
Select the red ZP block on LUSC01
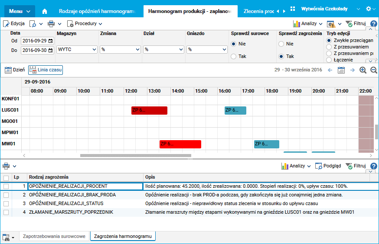click(149, 110)
